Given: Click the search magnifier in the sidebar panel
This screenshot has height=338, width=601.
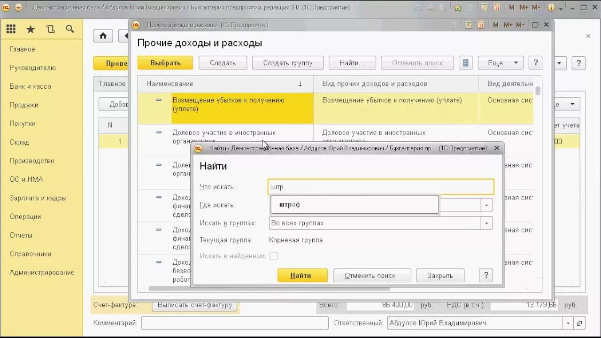Looking at the screenshot, I should click(x=70, y=30).
